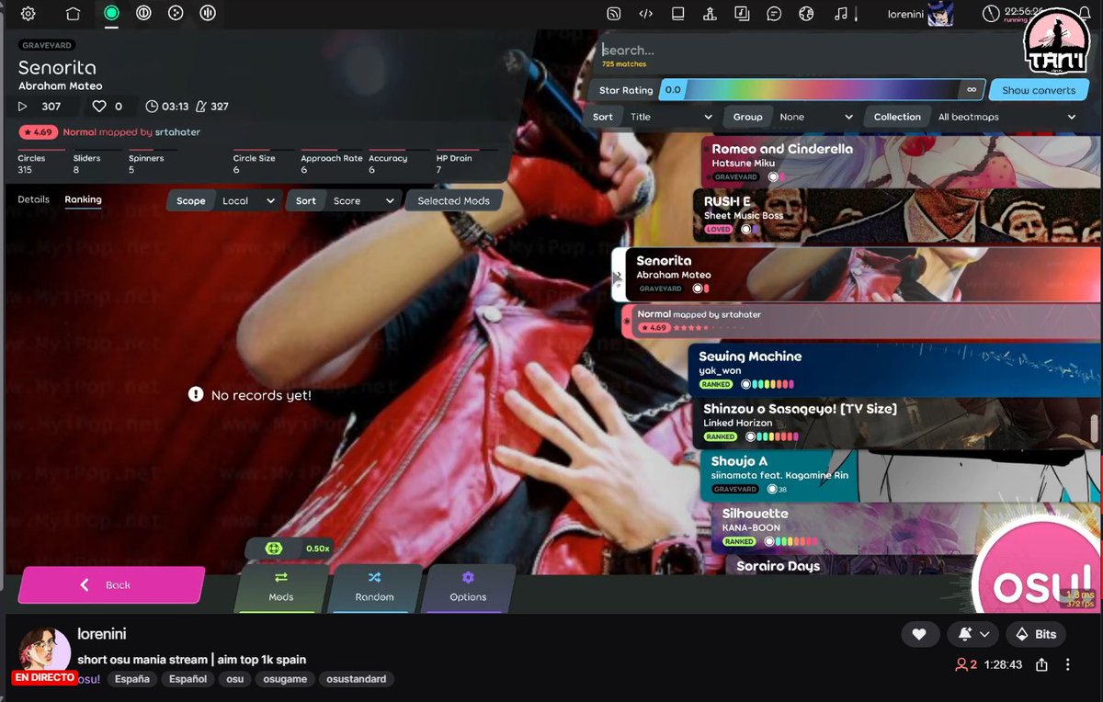Open the stream more options menu
1103x702 pixels.
click(x=1068, y=664)
